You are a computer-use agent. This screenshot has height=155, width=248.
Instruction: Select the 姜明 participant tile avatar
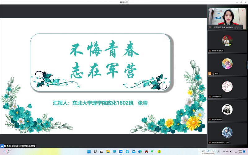coord(227,64)
